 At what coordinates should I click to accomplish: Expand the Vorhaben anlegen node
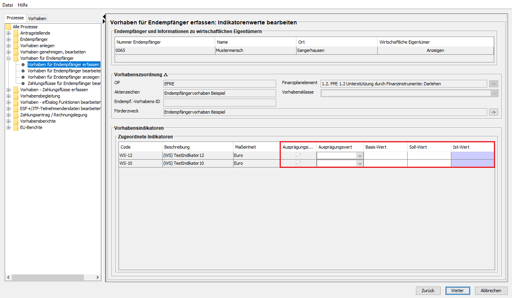8,46
